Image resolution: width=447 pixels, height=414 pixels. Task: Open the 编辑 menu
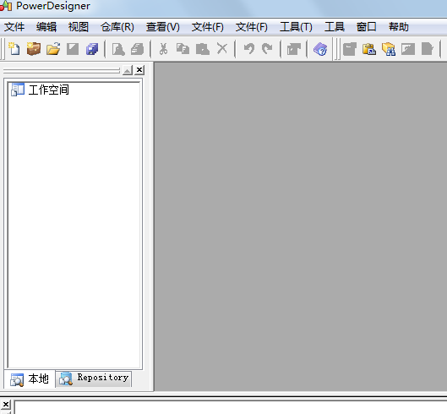point(46,27)
